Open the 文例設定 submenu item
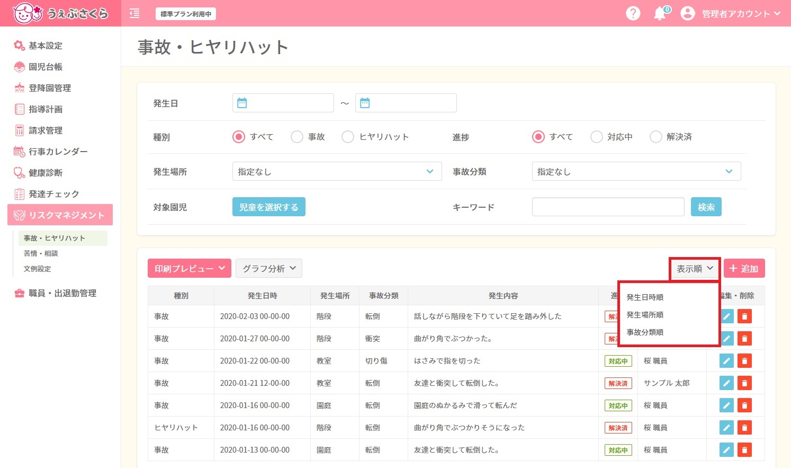Viewport: 791px width, 468px height. click(x=37, y=269)
